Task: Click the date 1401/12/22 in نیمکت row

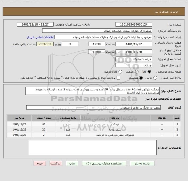Action: pyautogui.click(x=19, y=124)
